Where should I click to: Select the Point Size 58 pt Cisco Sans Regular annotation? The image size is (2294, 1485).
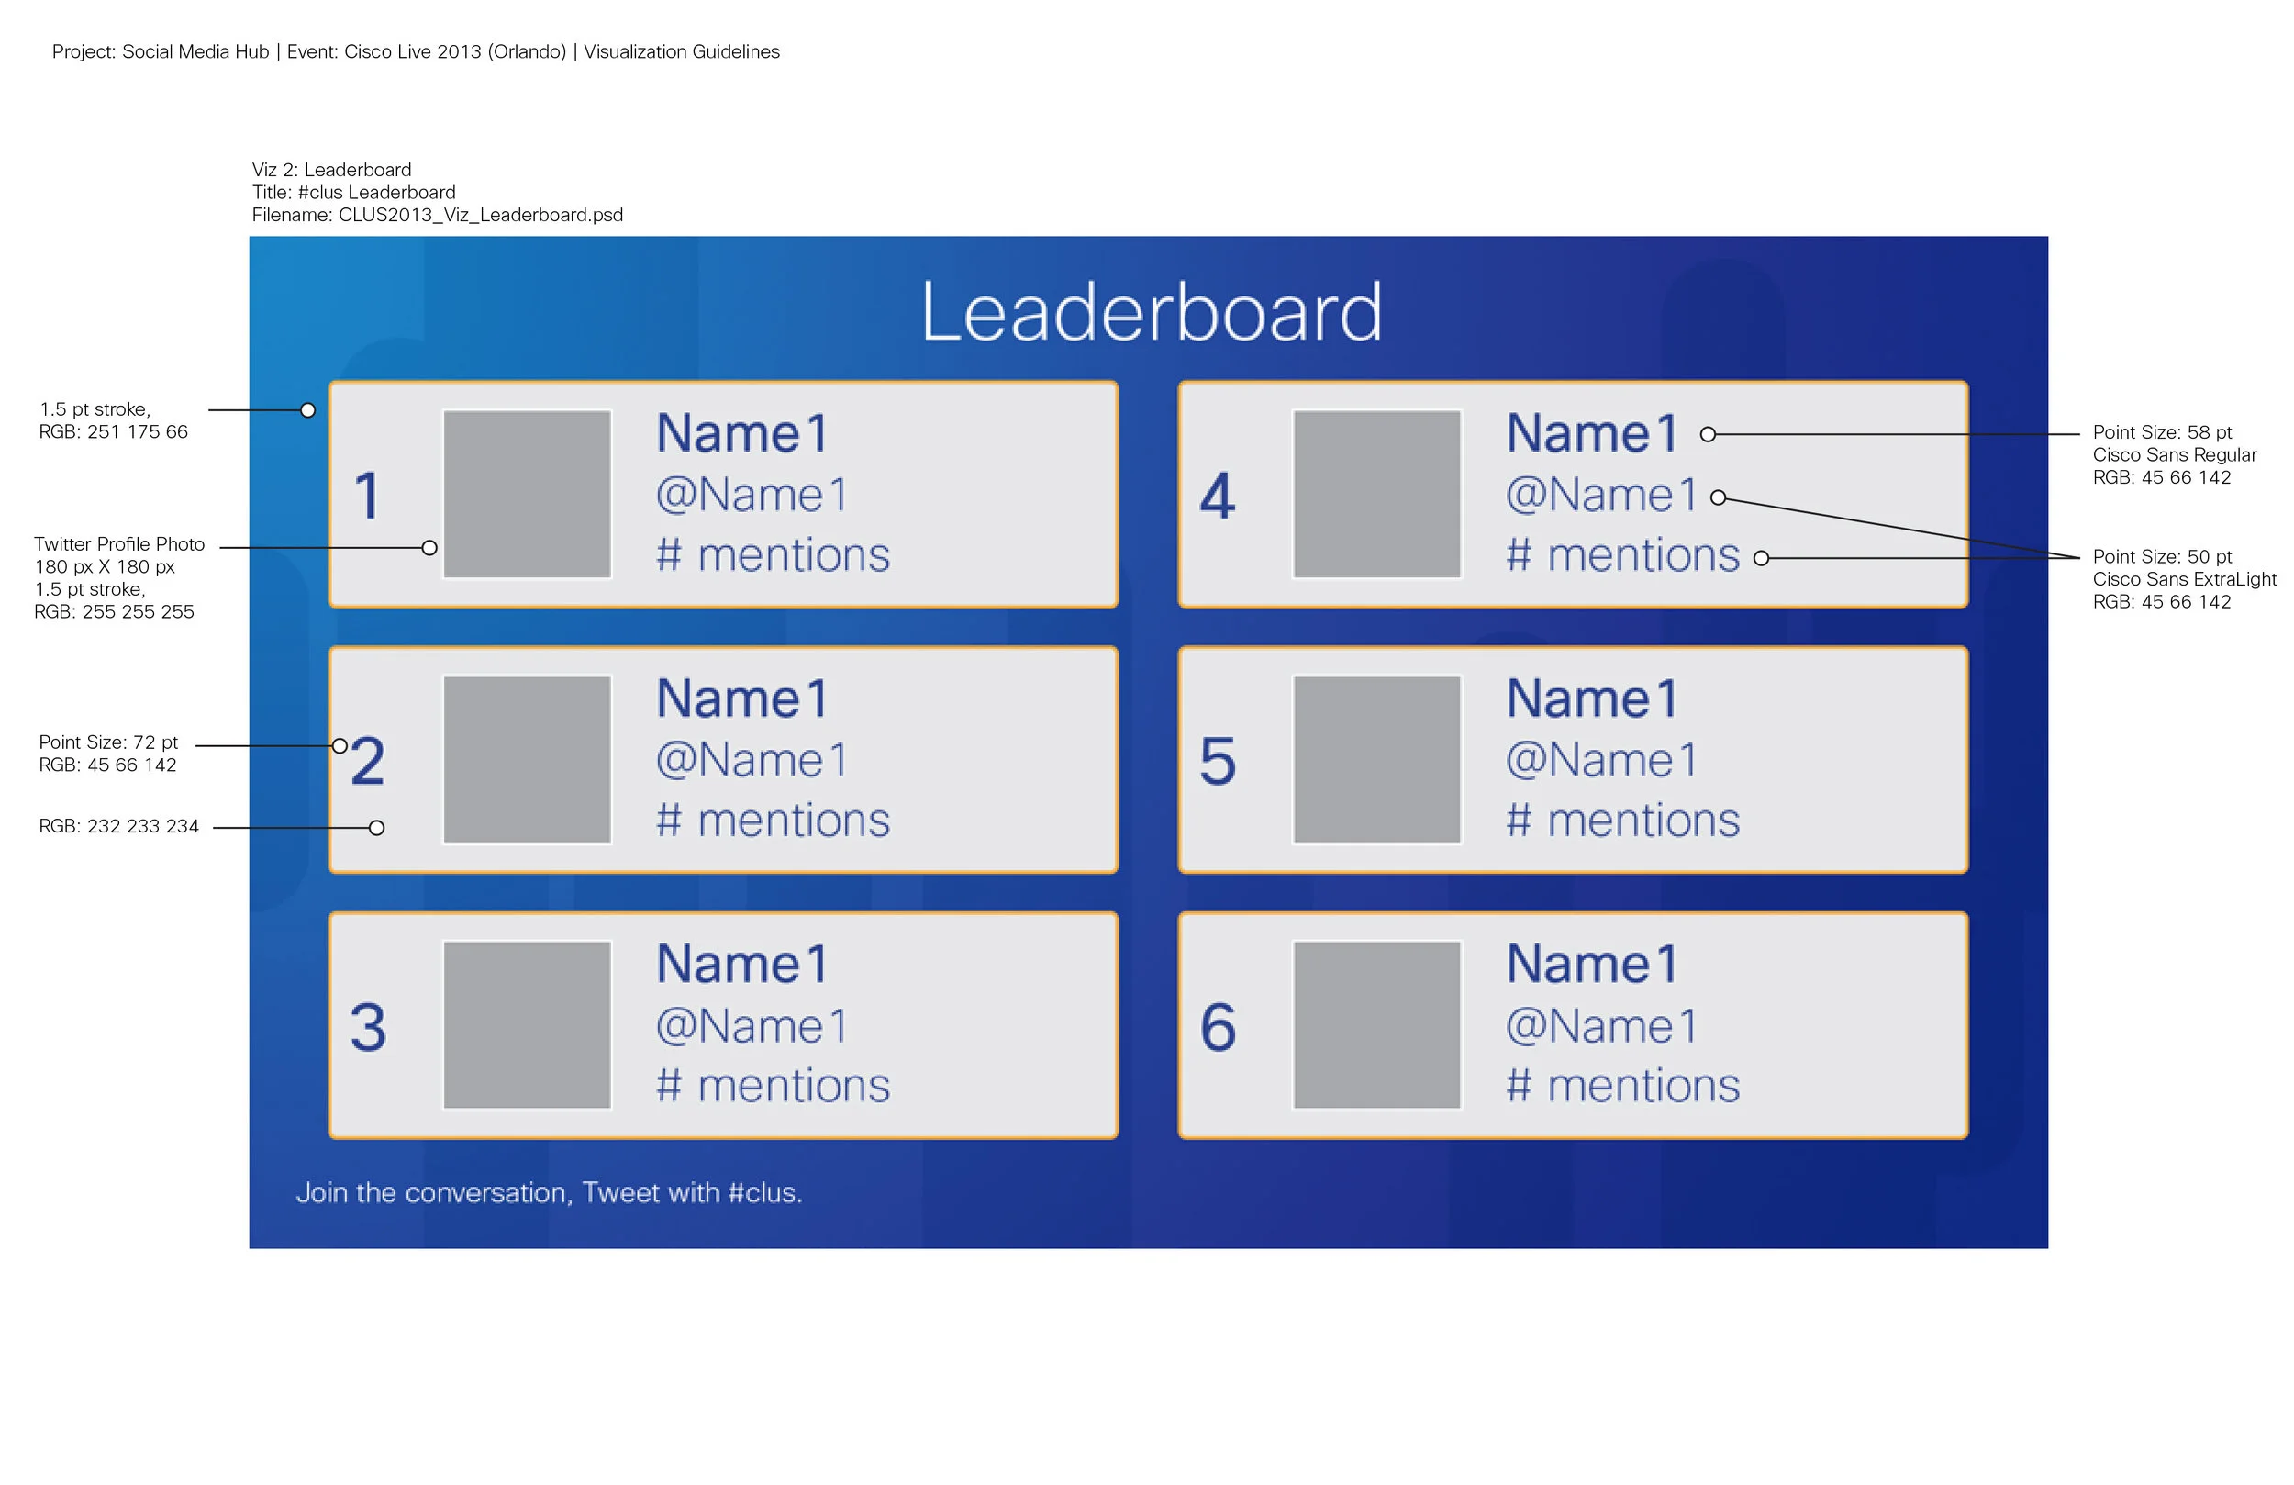(x=2174, y=454)
